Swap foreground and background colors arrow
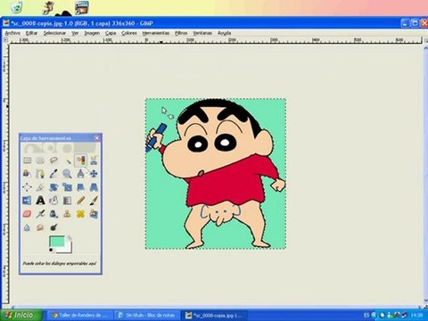The width and height of the screenshot is (428, 321). coord(69,238)
